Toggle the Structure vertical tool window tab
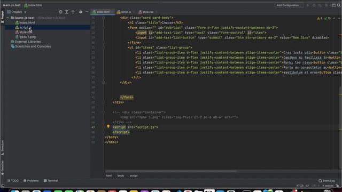The width and height of the screenshot is (342, 192). tap(2, 147)
